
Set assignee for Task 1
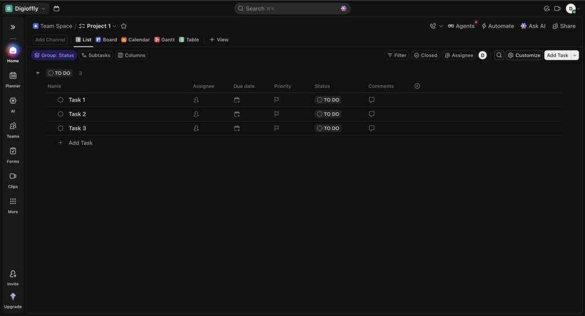(x=197, y=100)
